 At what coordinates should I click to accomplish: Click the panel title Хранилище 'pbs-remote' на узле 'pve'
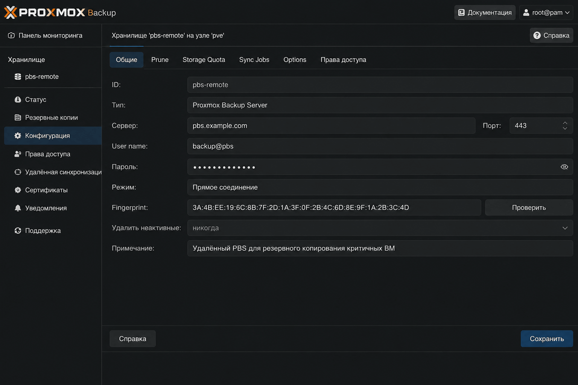pyautogui.click(x=168, y=35)
